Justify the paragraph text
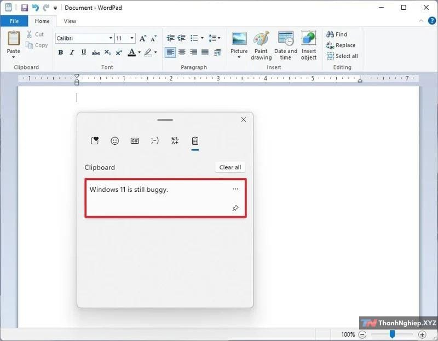 pyautogui.click(x=205, y=52)
